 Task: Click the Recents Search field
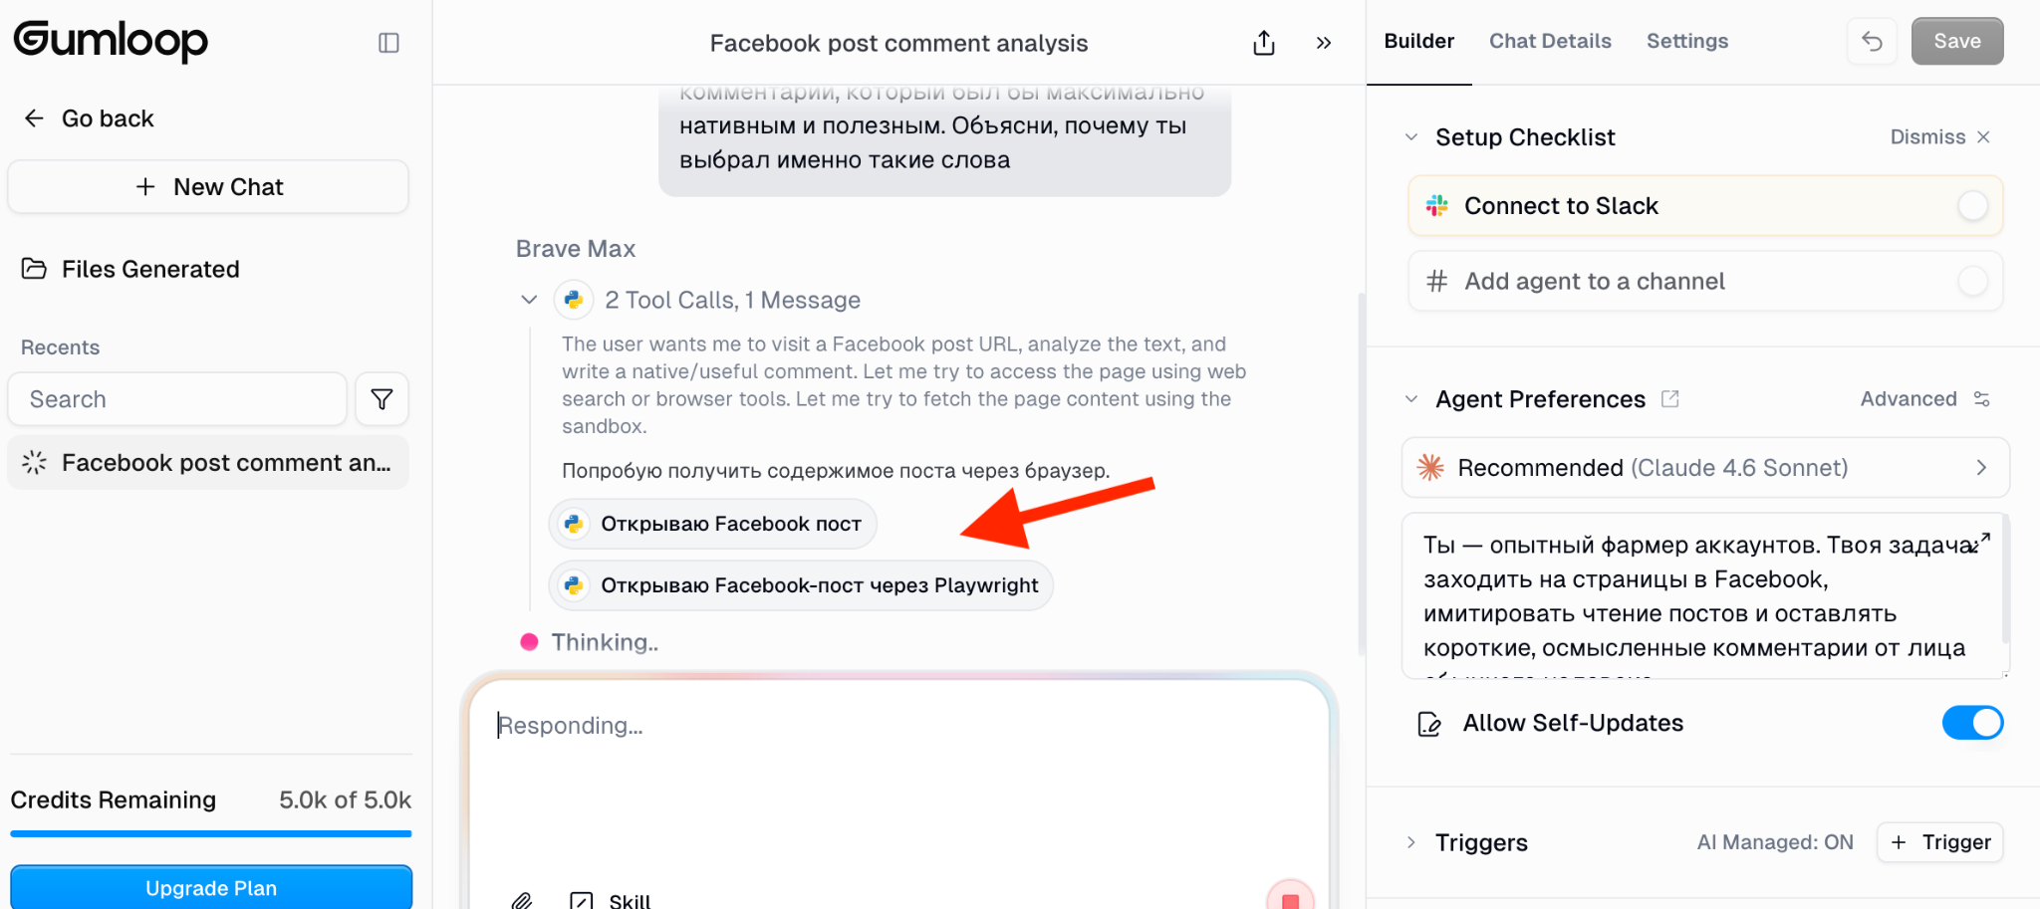tap(177, 399)
